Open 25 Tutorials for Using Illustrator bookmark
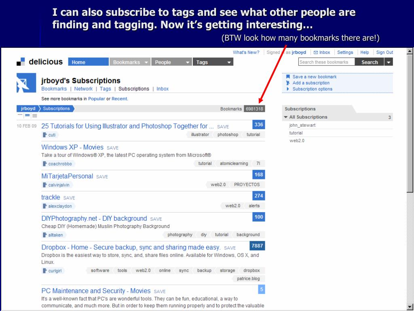The height and width of the screenshot is (311, 414). tap(127, 126)
